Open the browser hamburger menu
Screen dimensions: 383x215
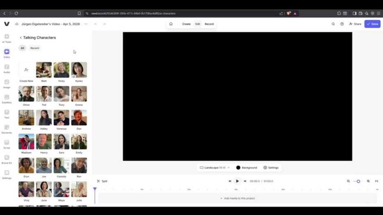(378, 13)
